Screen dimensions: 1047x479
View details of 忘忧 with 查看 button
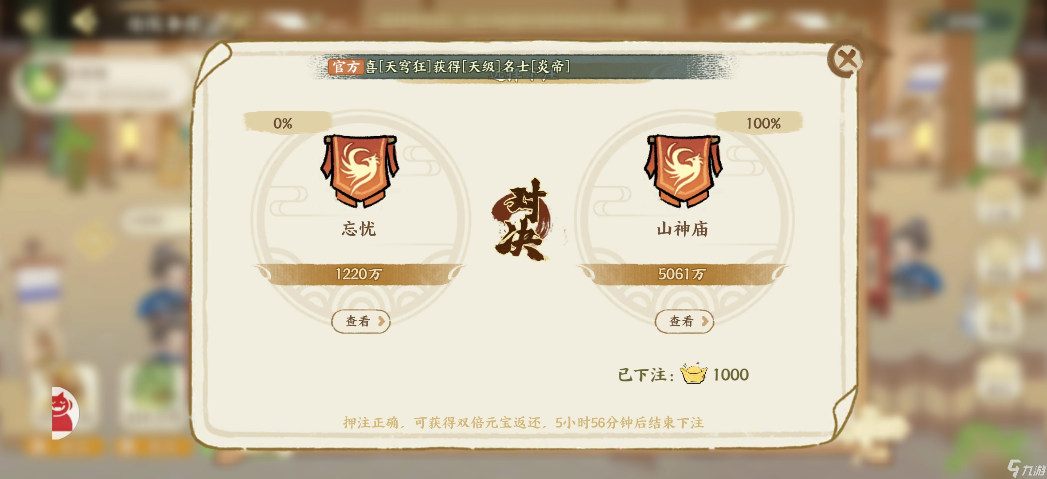click(361, 321)
